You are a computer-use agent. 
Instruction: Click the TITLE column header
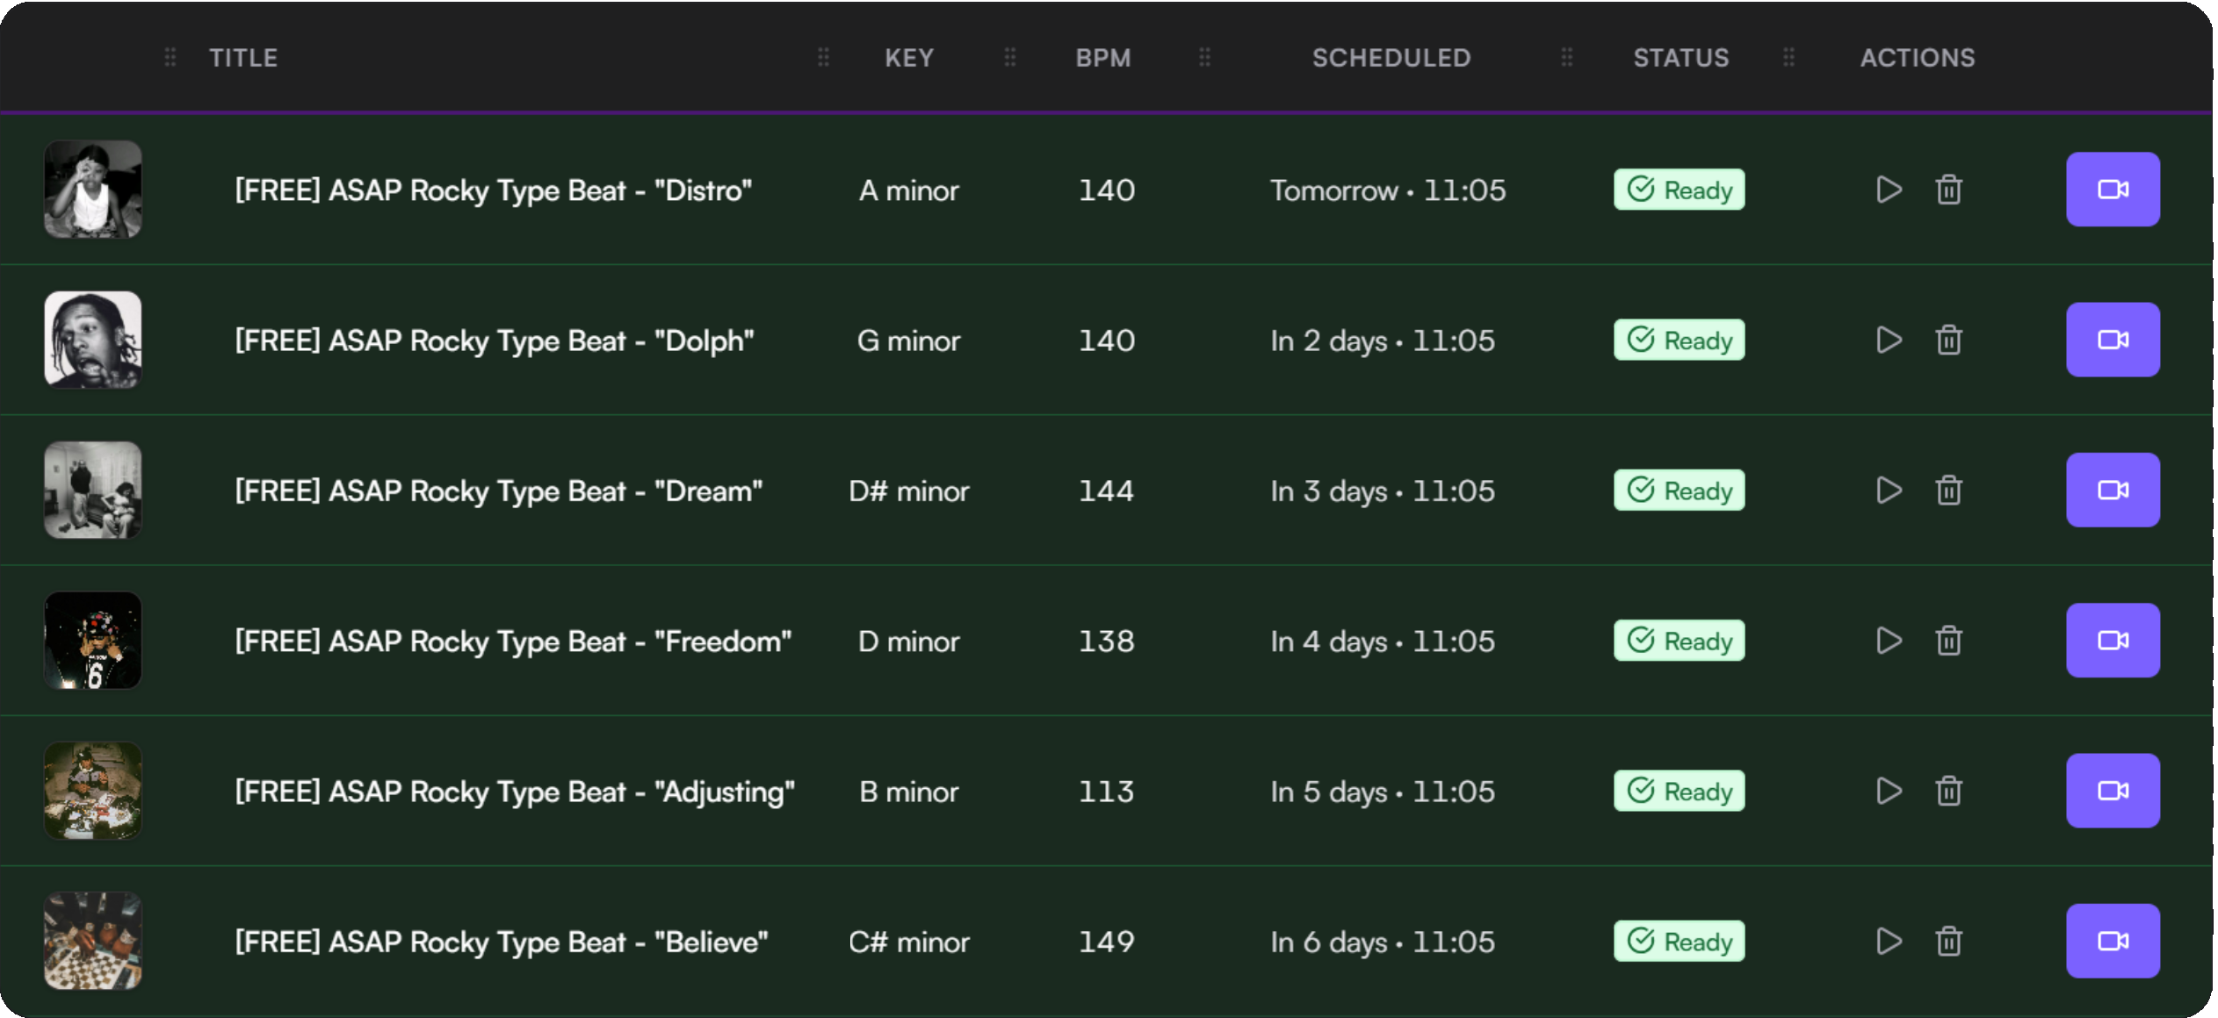point(243,58)
